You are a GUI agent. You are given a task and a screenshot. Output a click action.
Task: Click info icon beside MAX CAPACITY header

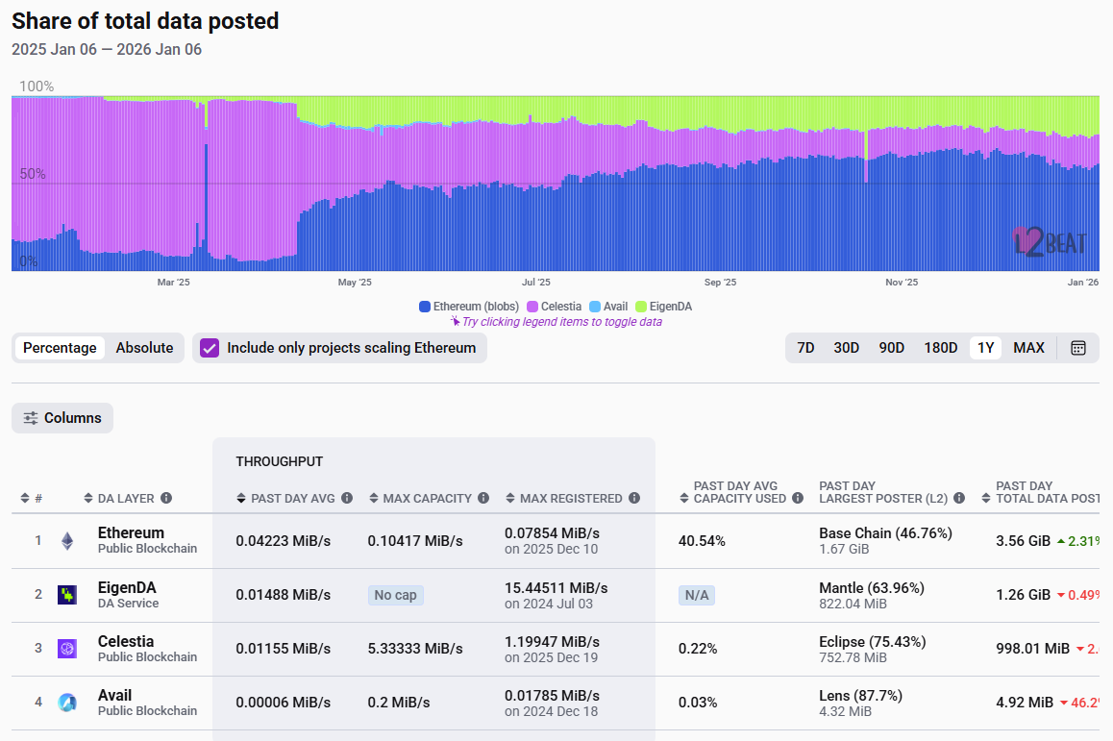point(483,498)
